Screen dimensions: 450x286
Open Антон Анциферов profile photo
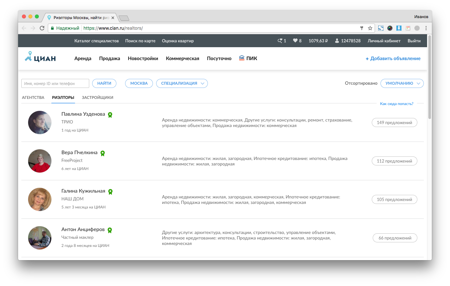[x=40, y=238]
